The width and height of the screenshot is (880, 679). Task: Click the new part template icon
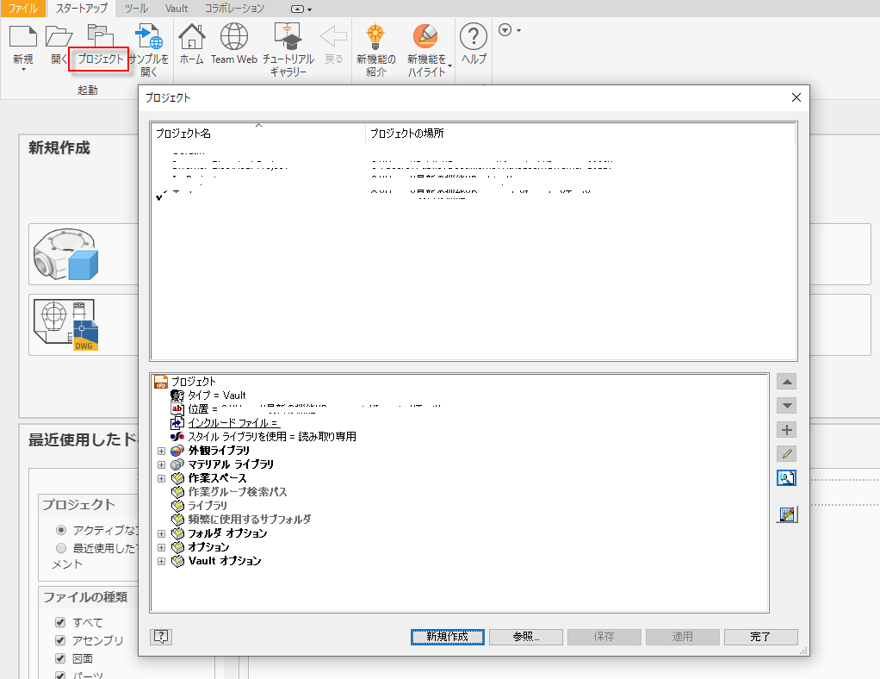(x=66, y=254)
